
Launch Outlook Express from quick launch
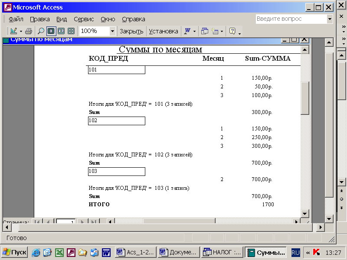tap(47, 252)
